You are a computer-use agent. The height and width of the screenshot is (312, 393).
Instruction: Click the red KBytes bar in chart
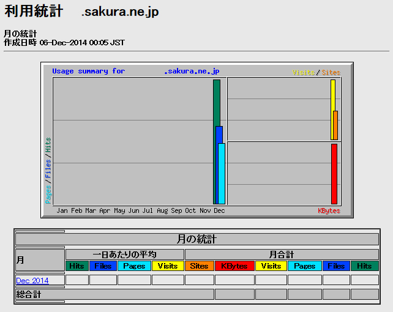pyautogui.click(x=334, y=174)
